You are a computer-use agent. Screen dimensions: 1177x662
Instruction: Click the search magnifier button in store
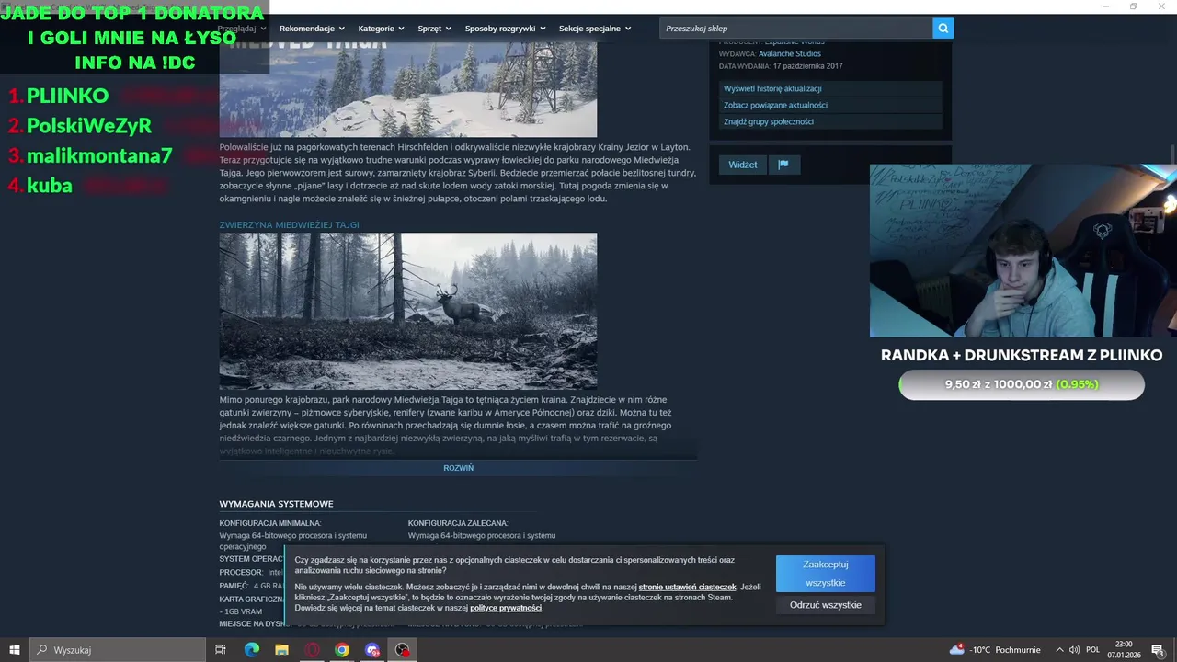[x=943, y=29]
